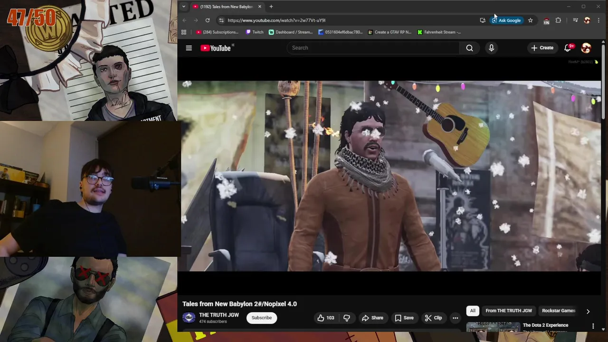
Task: View site information icon in address bar
Action: 221,20
